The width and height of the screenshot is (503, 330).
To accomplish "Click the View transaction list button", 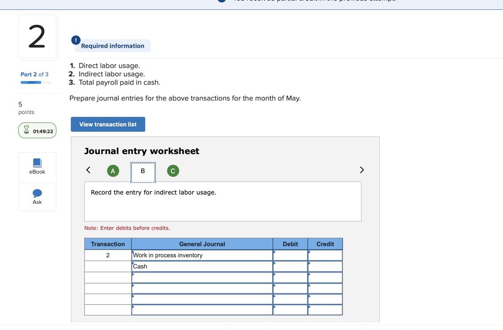I will [x=107, y=124].
